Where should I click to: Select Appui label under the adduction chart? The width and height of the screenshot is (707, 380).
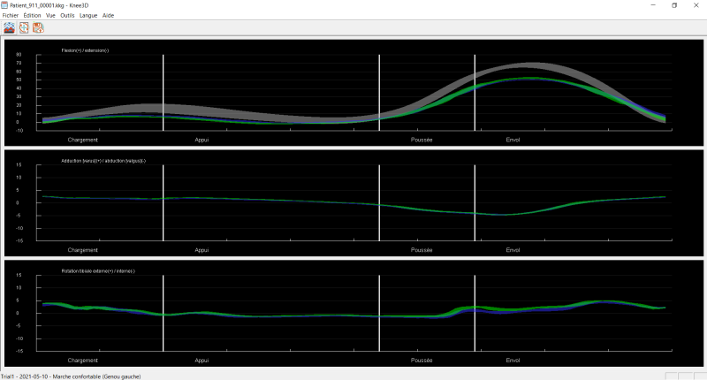(201, 250)
